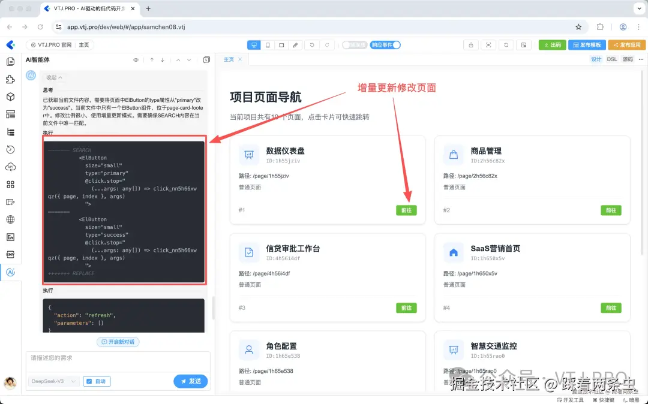This screenshot has width=648, height=404.
Task: Click the copy icon in the AI panel header
Action: point(206,59)
